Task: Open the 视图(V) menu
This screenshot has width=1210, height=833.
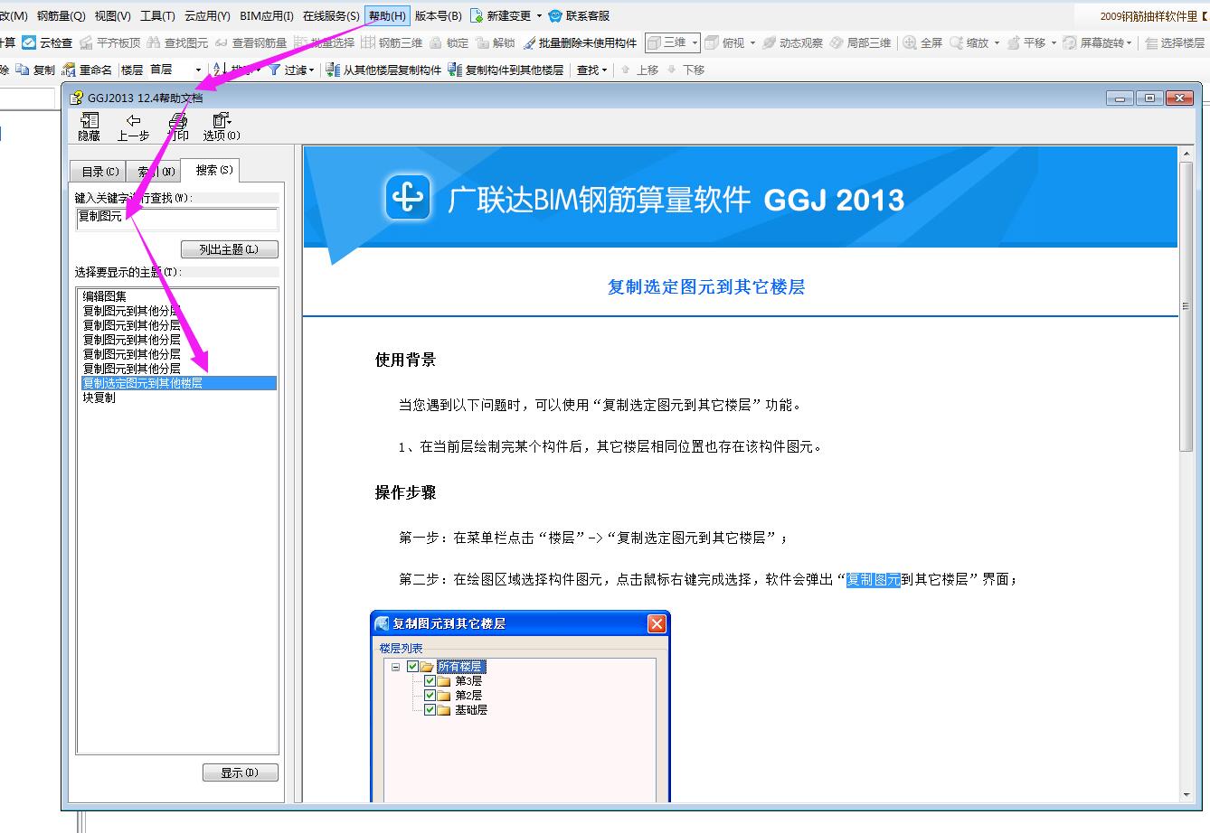Action: [113, 15]
